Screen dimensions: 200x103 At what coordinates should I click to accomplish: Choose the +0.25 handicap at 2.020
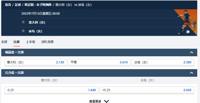tap(147, 90)
